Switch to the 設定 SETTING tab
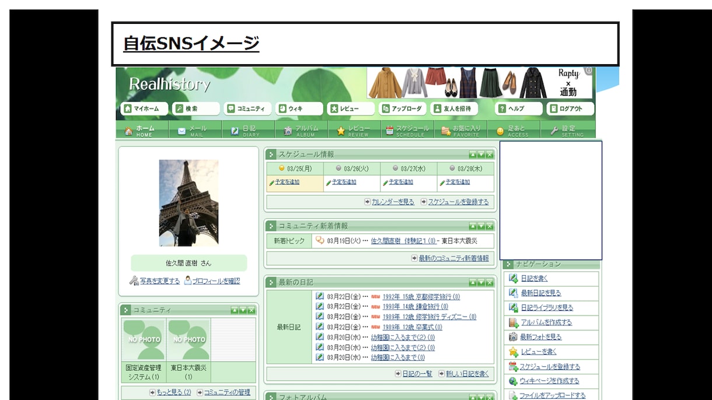The width and height of the screenshot is (712, 400). [567, 131]
